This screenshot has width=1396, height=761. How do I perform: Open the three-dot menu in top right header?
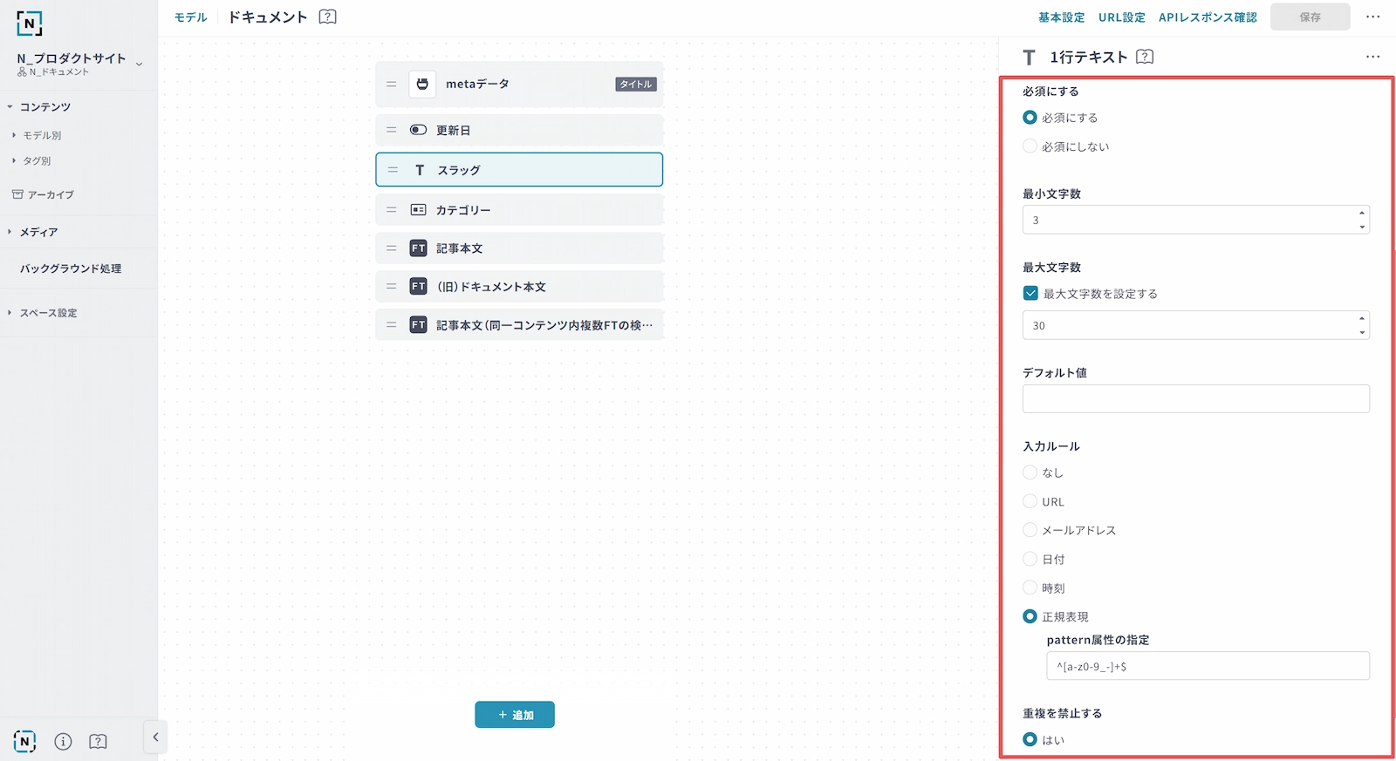coord(1372,17)
